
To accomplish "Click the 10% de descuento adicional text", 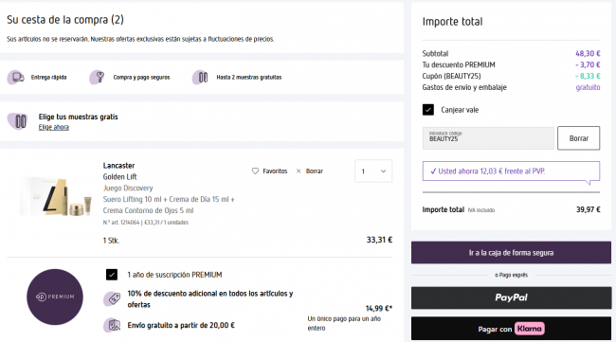I will pos(210,298).
